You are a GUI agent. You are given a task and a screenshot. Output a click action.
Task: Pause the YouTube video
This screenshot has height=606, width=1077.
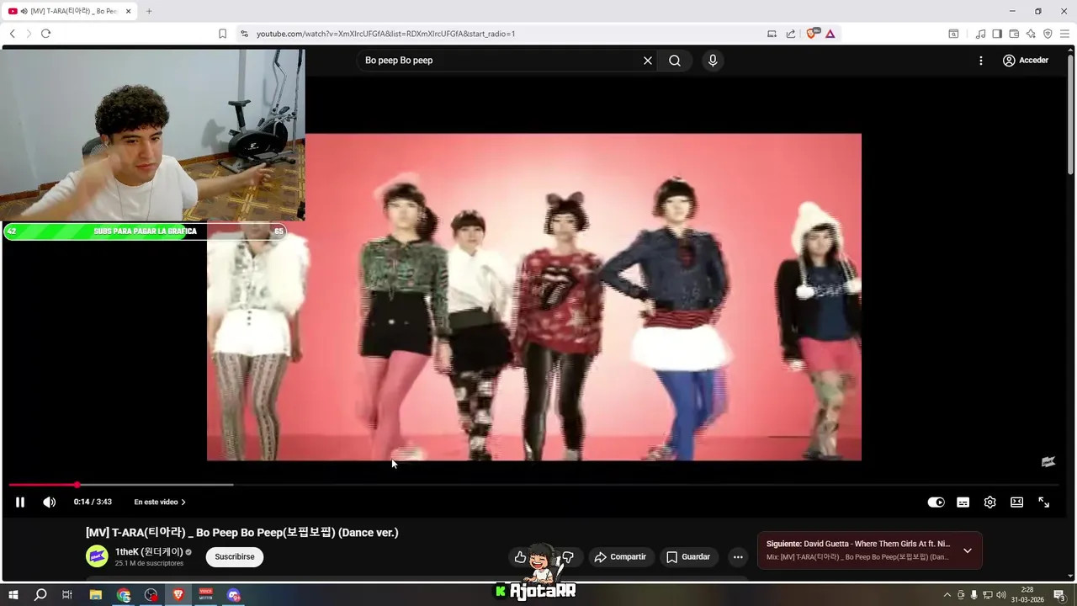pyautogui.click(x=20, y=502)
